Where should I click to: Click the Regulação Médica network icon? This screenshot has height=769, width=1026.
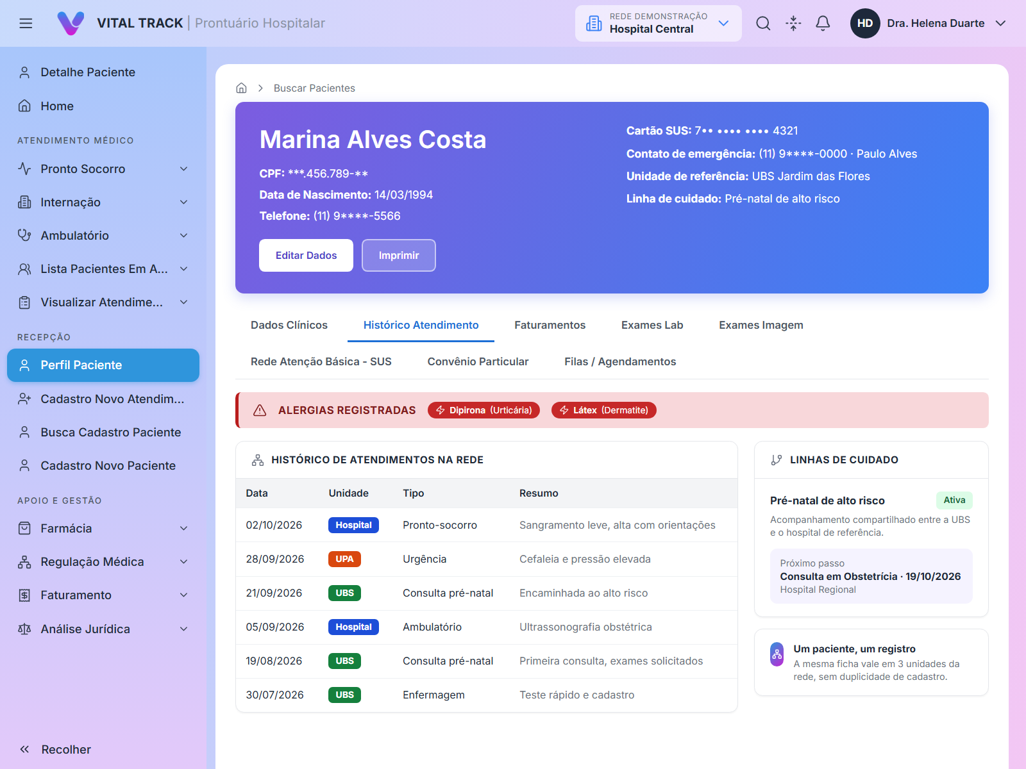click(24, 562)
